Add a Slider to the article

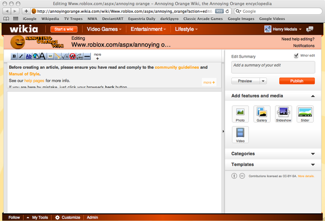pos(305,114)
